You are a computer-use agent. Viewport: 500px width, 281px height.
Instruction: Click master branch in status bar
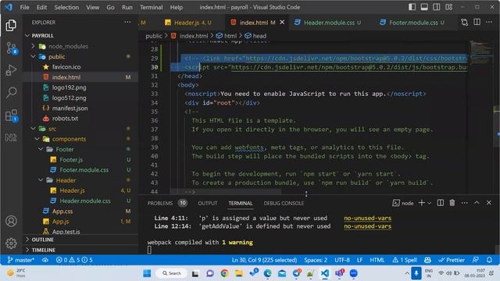point(21,260)
